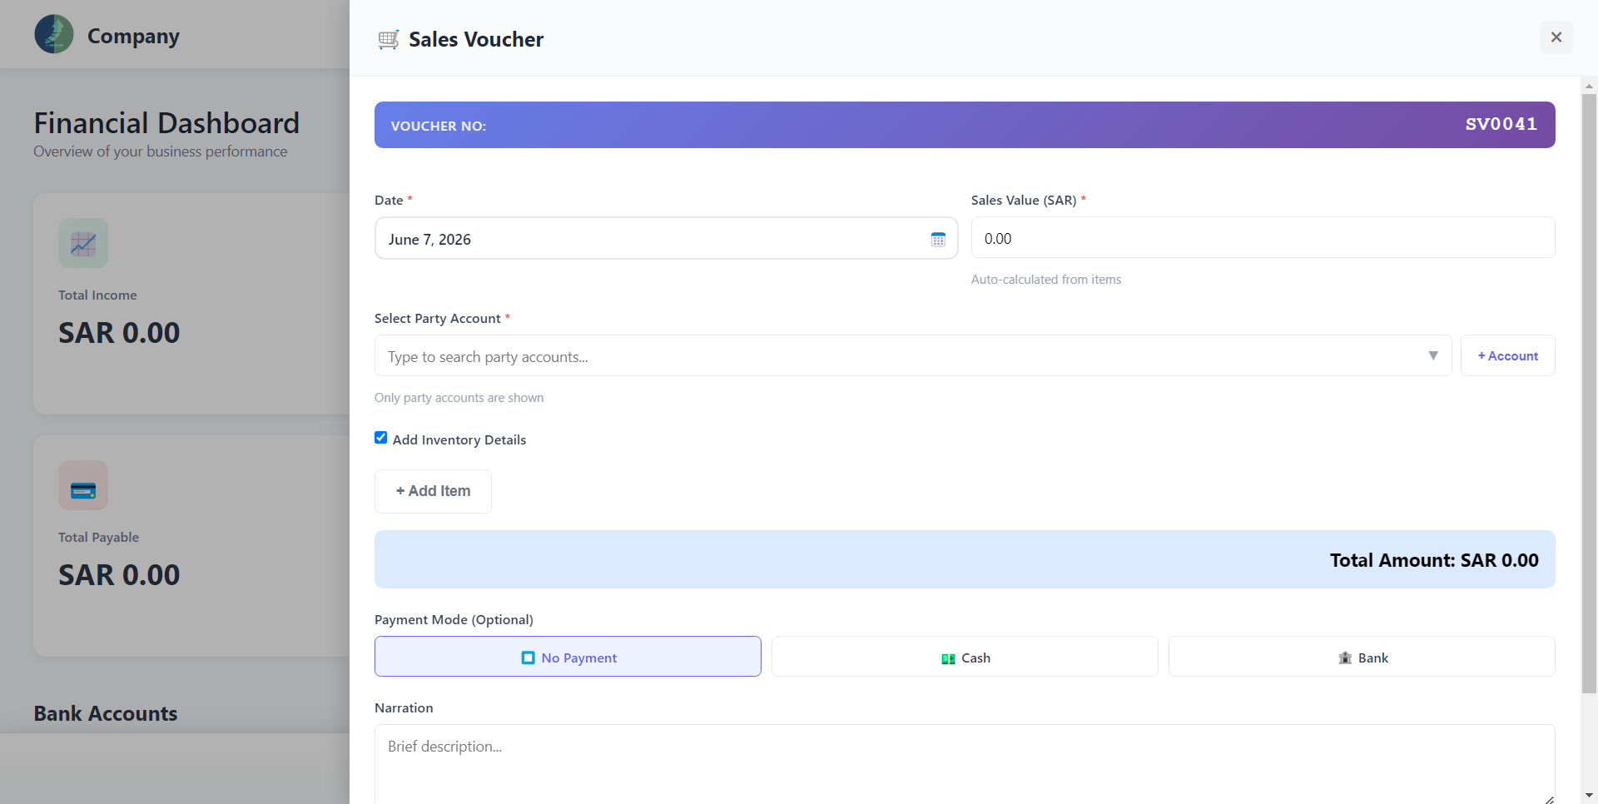Click the Financial Dashboard heading
The image size is (1598, 804).
(x=166, y=123)
